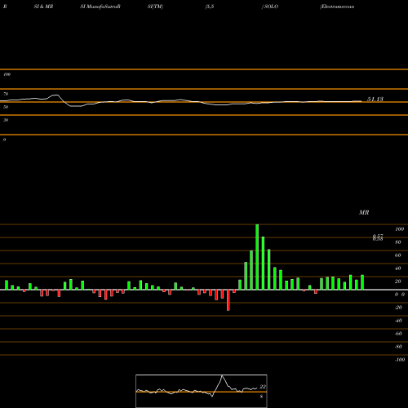Click the MR label above the histogram
Viewport: 408px width, 408px height.
(364, 212)
